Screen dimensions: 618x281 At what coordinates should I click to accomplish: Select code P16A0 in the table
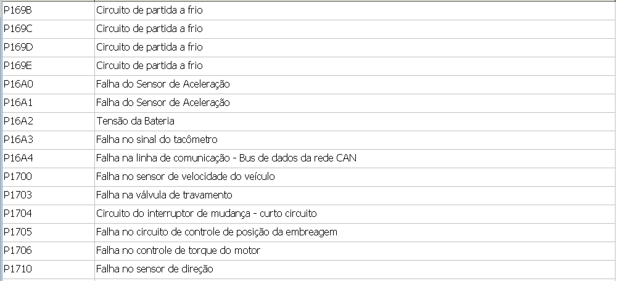[x=17, y=84]
